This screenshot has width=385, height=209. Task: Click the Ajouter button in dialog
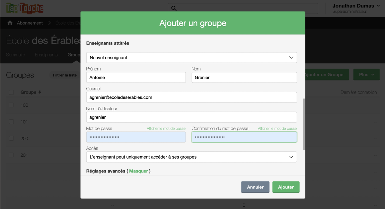point(286,187)
